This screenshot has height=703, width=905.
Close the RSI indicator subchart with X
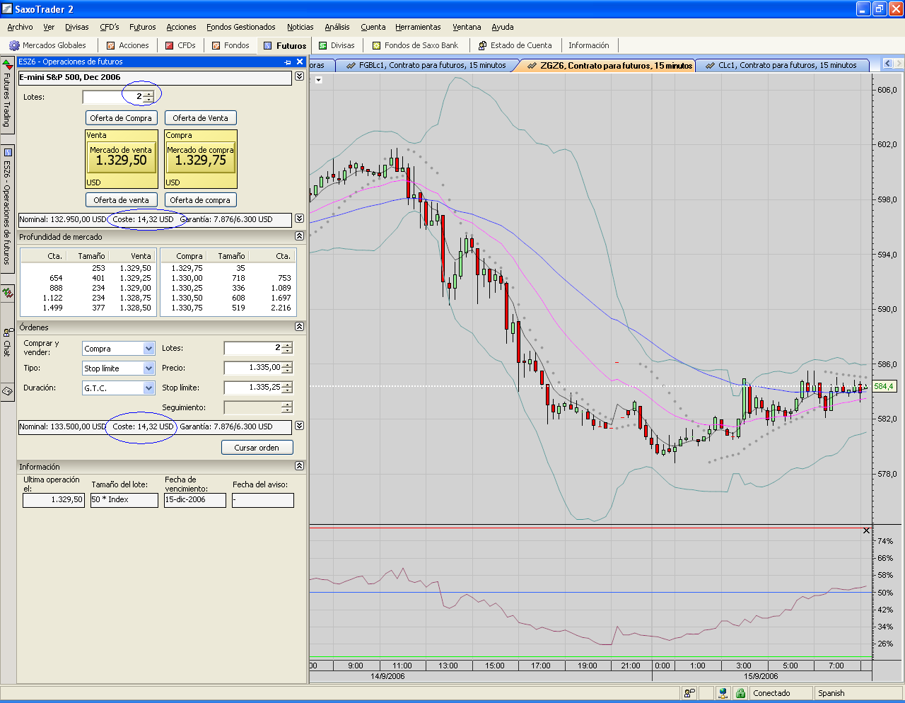coord(866,530)
